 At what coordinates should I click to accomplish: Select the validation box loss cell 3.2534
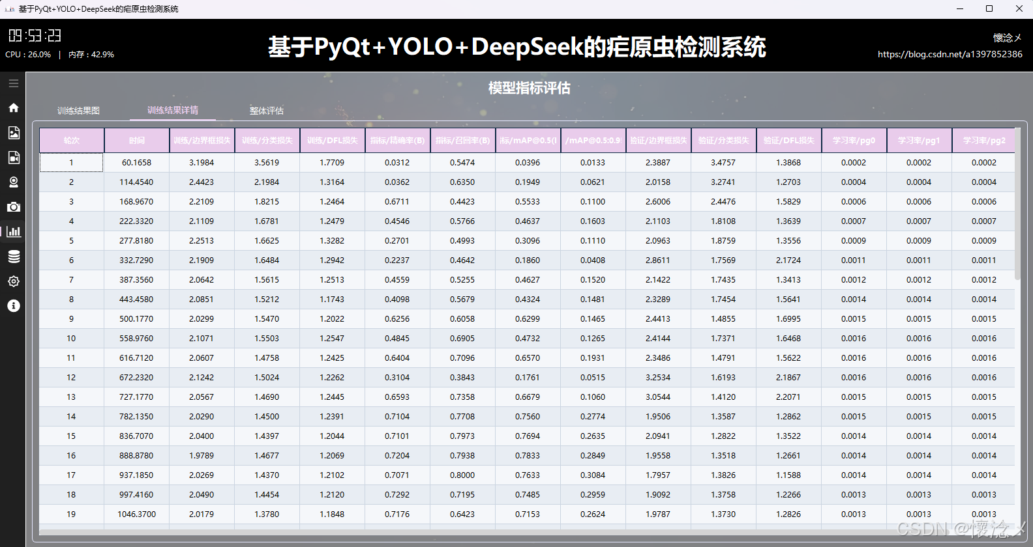[659, 378]
